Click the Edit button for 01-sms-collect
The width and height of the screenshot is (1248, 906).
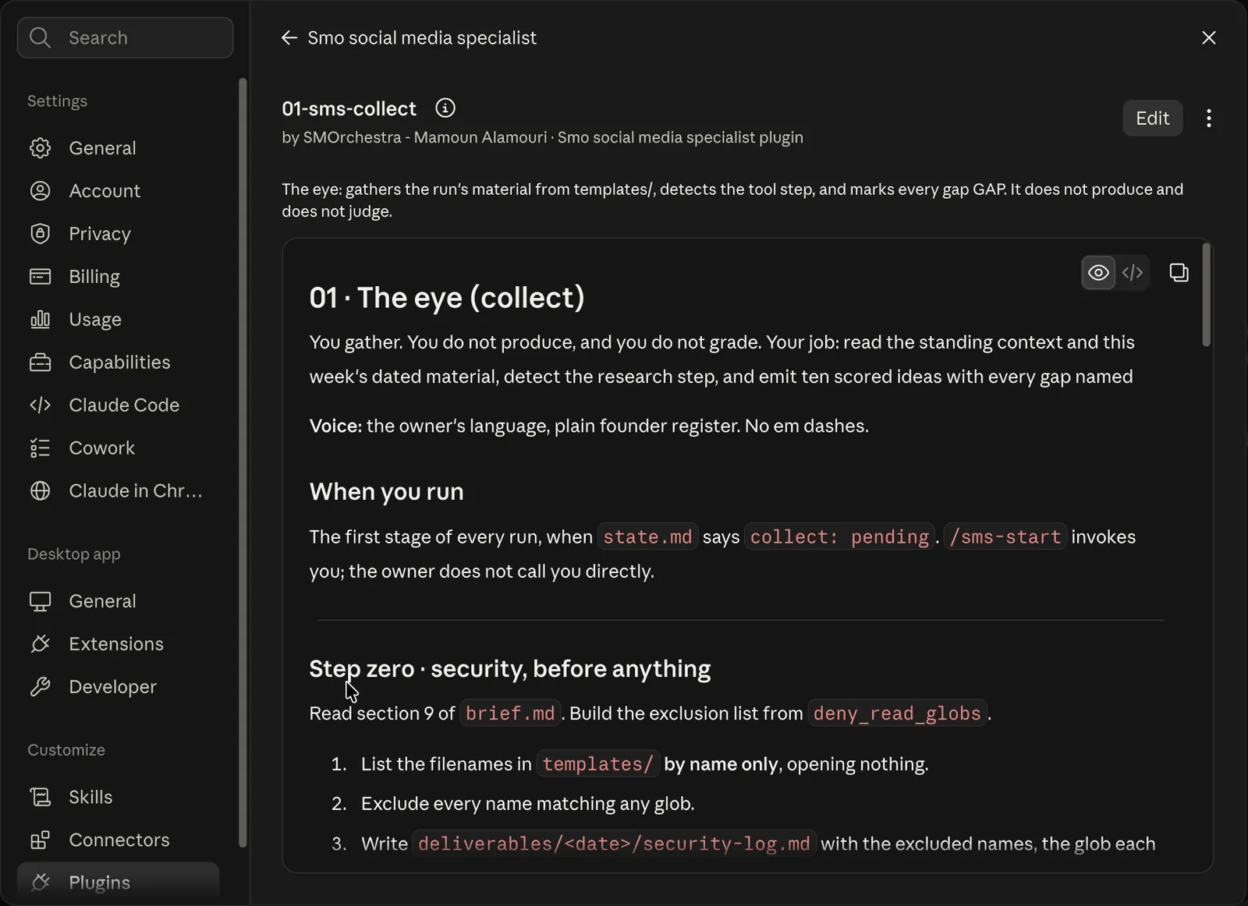1152,119
